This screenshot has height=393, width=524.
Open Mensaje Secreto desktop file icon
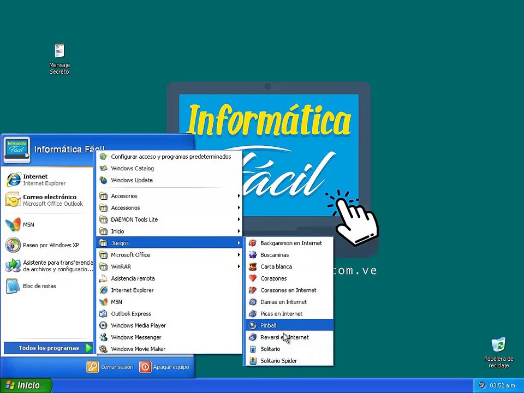pyautogui.click(x=59, y=51)
